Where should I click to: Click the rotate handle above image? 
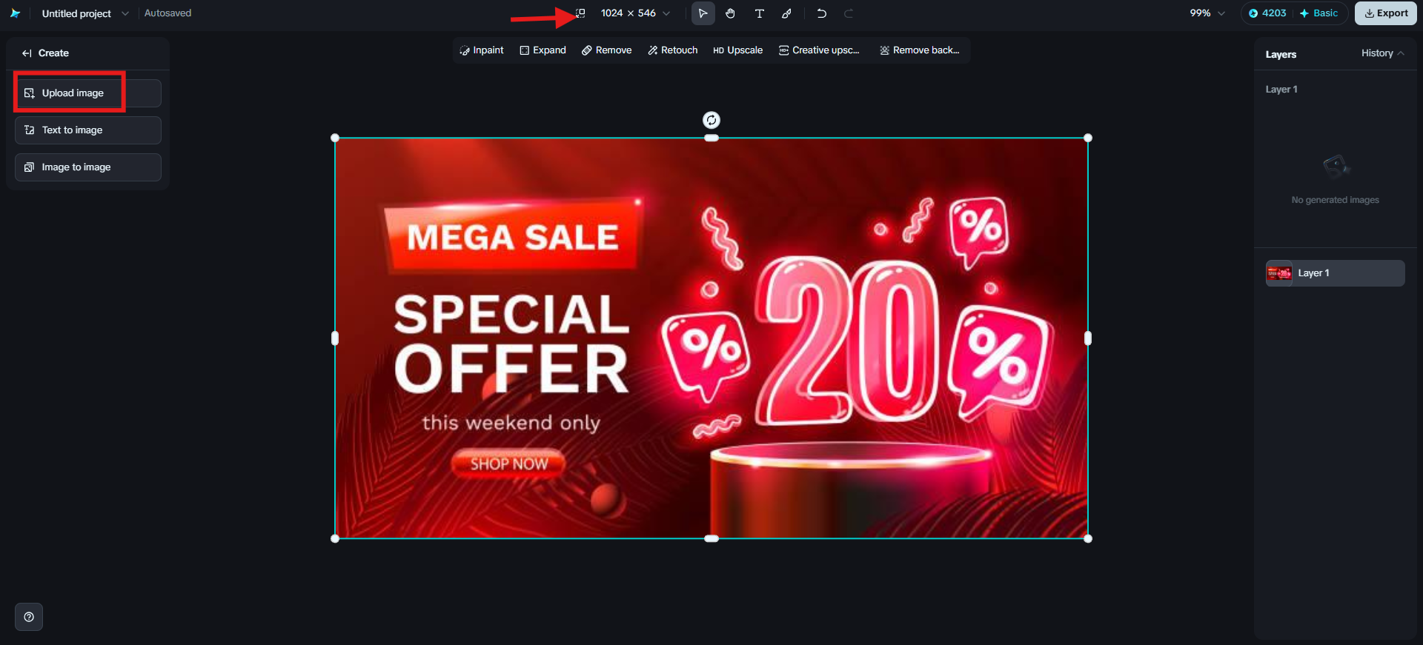pyautogui.click(x=711, y=120)
